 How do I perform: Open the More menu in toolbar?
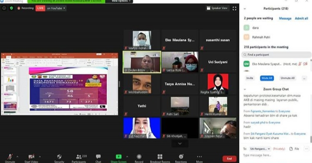pos(199,157)
